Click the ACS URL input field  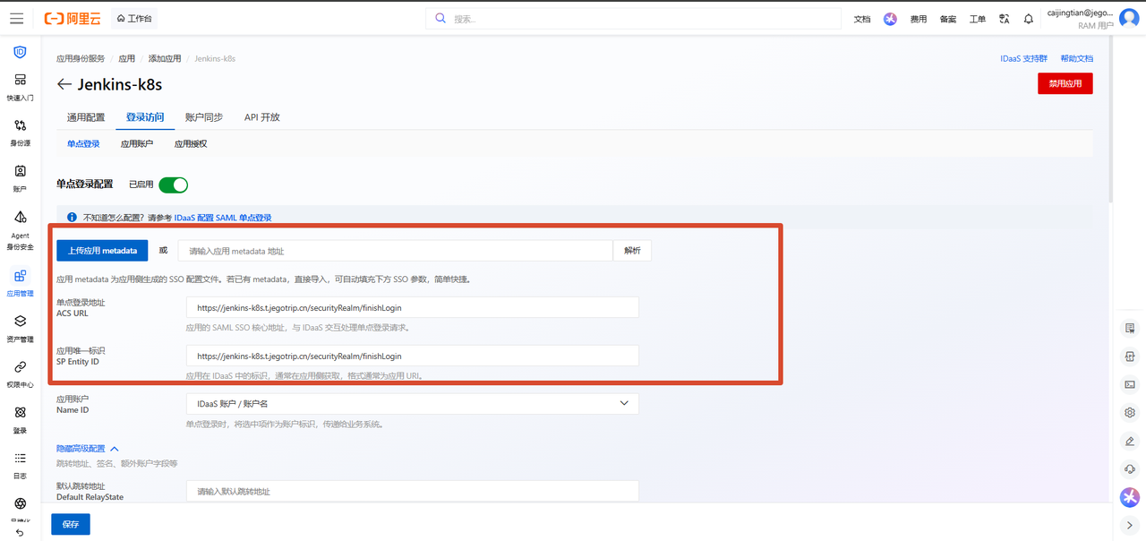tap(412, 307)
